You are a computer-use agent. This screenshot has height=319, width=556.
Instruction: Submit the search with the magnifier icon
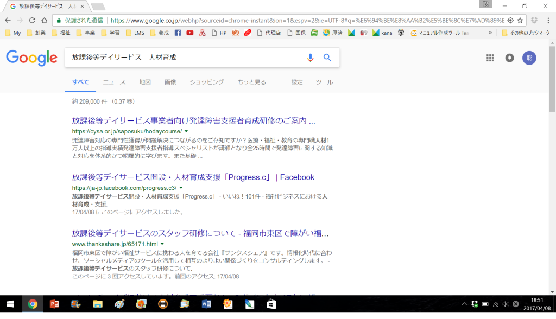tap(327, 58)
